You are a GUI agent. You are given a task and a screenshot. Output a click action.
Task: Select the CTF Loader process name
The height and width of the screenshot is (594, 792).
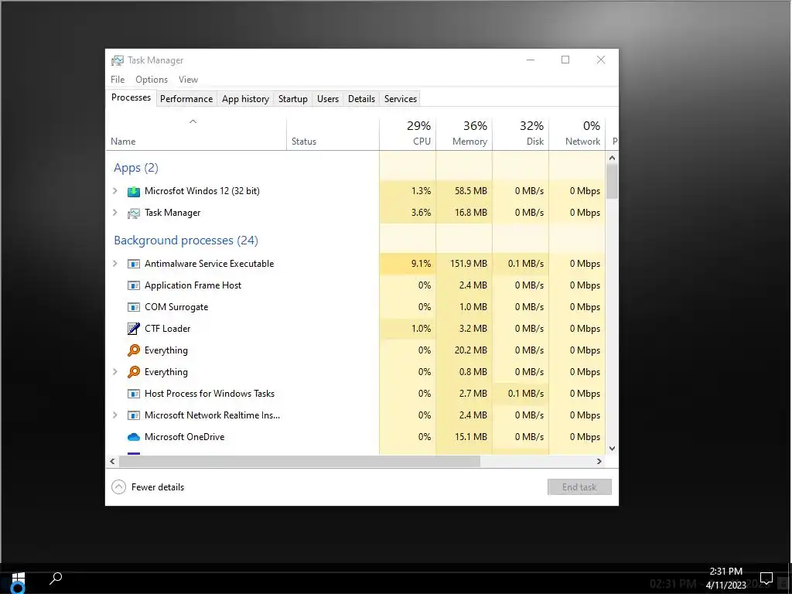(167, 329)
